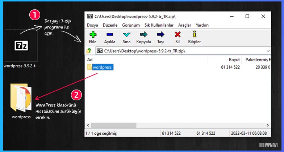Click the Ekle green plus icon
284x152 pixels.
tap(93, 34)
